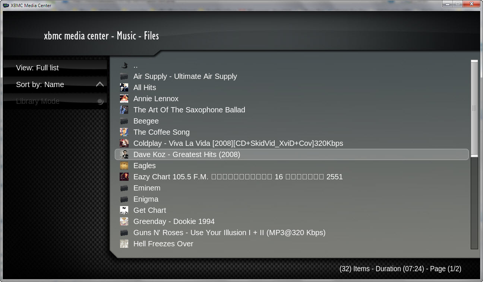Click the Get Chart album icon
This screenshot has height=282, width=483.
124,211
